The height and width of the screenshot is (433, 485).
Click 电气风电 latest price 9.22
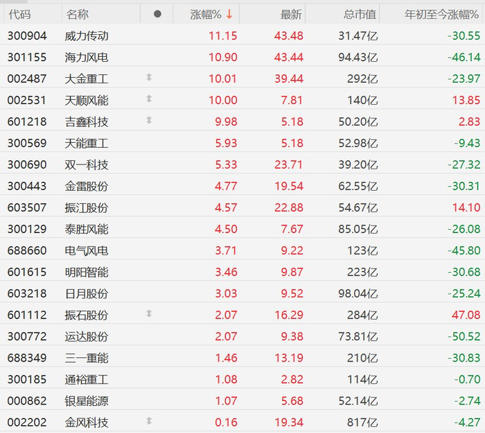pyautogui.click(x=292, y=251)
